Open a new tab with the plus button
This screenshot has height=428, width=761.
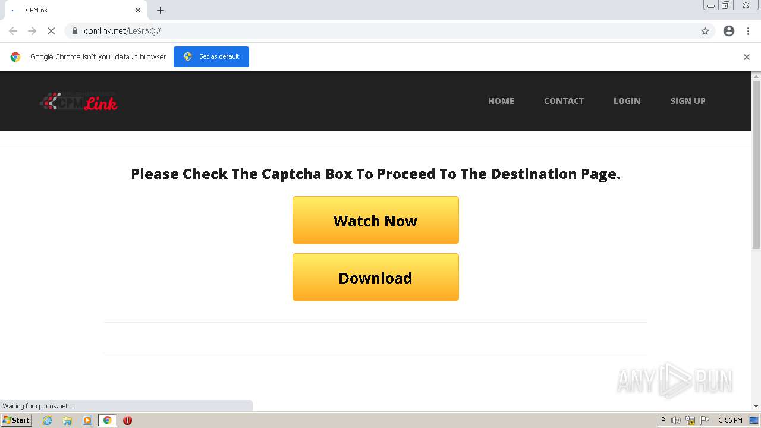(161, 10)
